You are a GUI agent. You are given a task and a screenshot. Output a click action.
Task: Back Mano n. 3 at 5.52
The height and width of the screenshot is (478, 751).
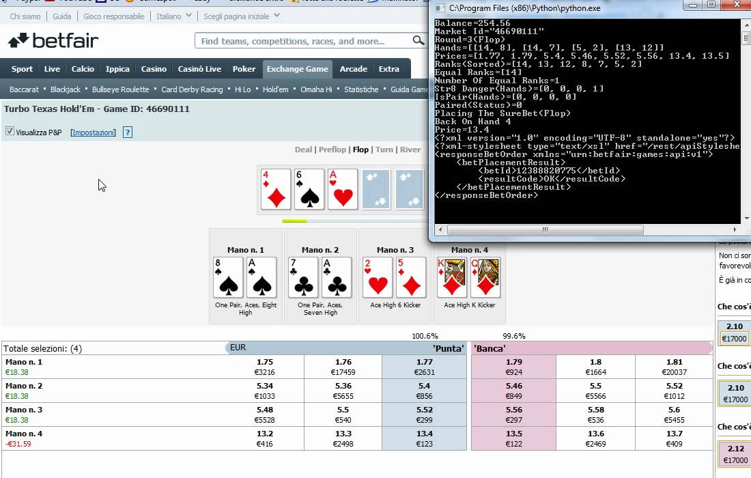tap(425, 414)
